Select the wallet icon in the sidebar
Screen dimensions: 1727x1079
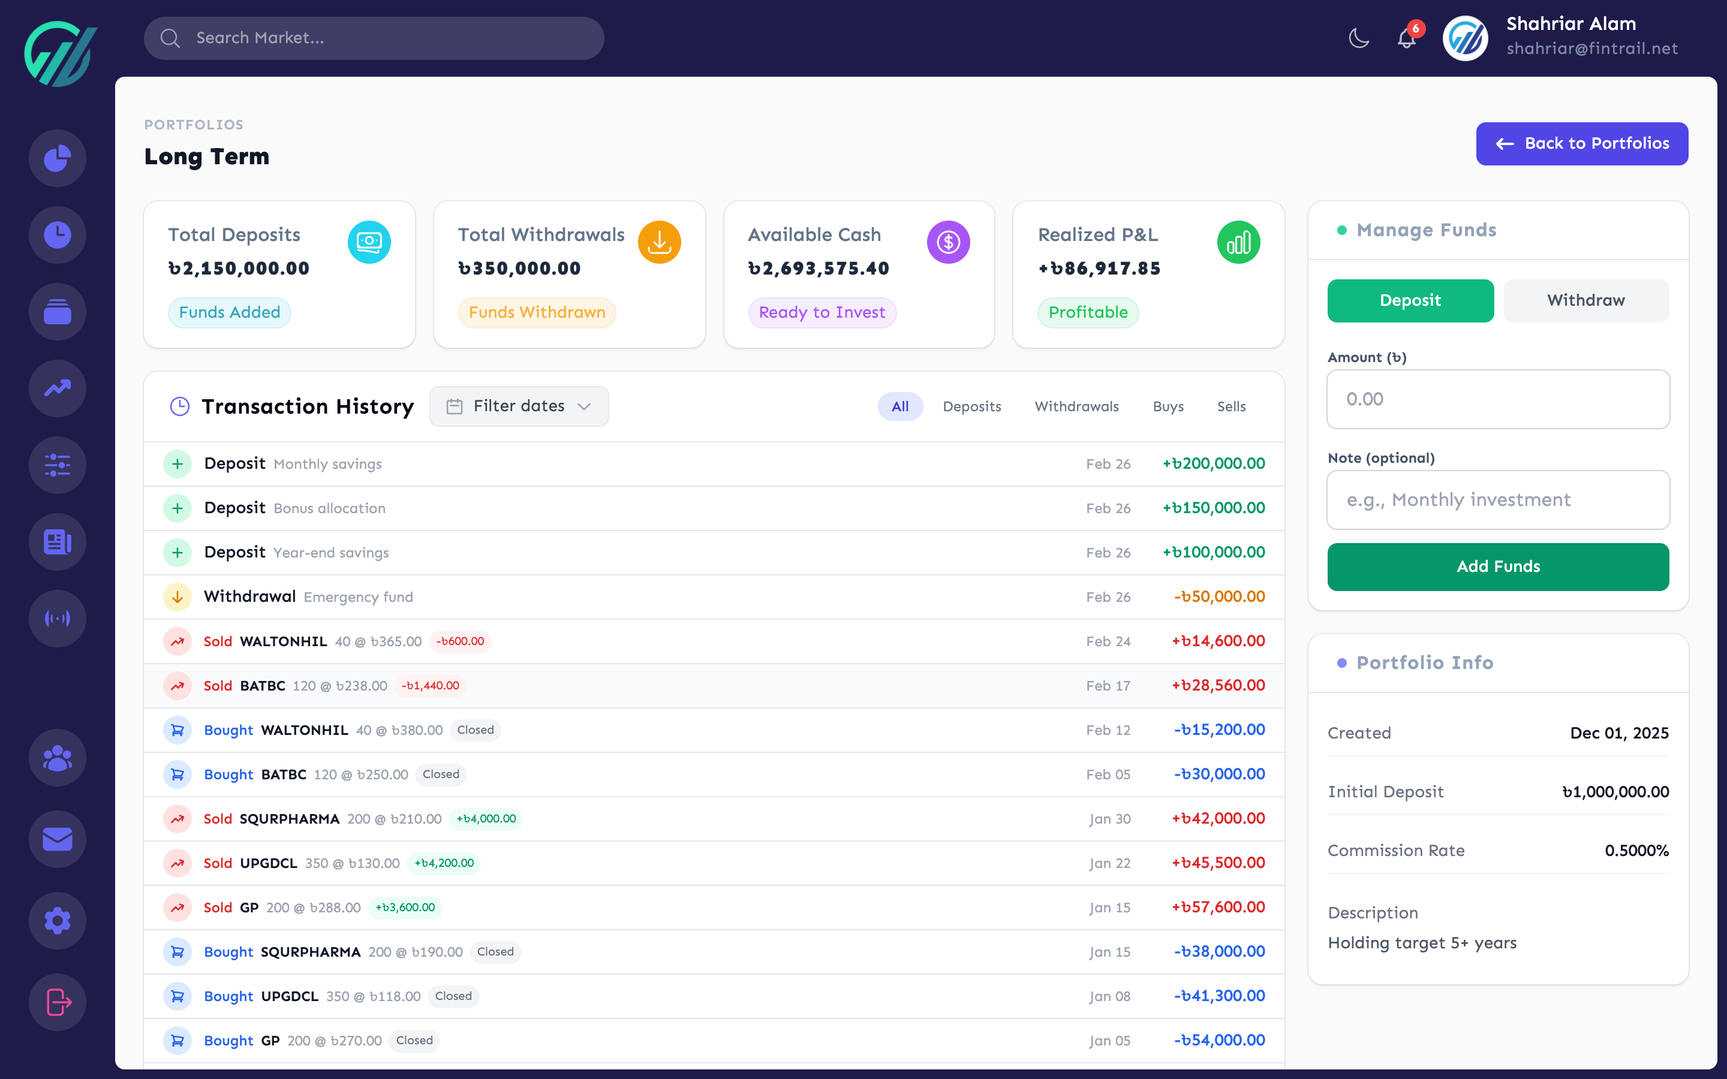tap(57, 311)
